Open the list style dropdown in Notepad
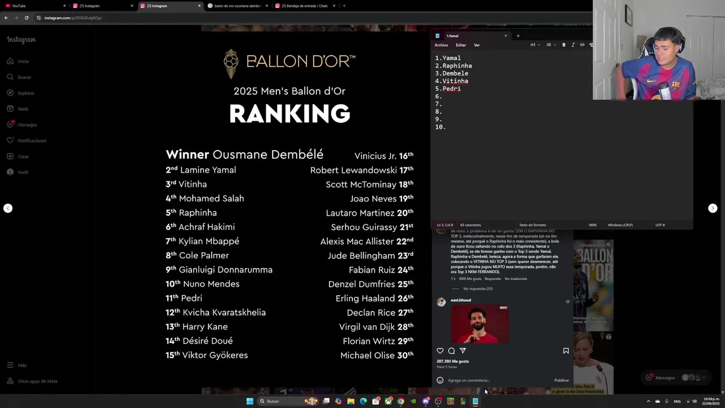 tap(551, 45)
